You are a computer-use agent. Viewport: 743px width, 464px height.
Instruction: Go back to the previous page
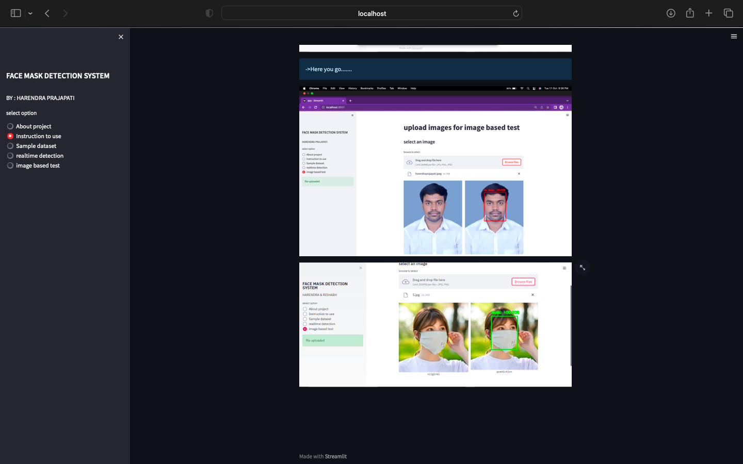point(47,13)
